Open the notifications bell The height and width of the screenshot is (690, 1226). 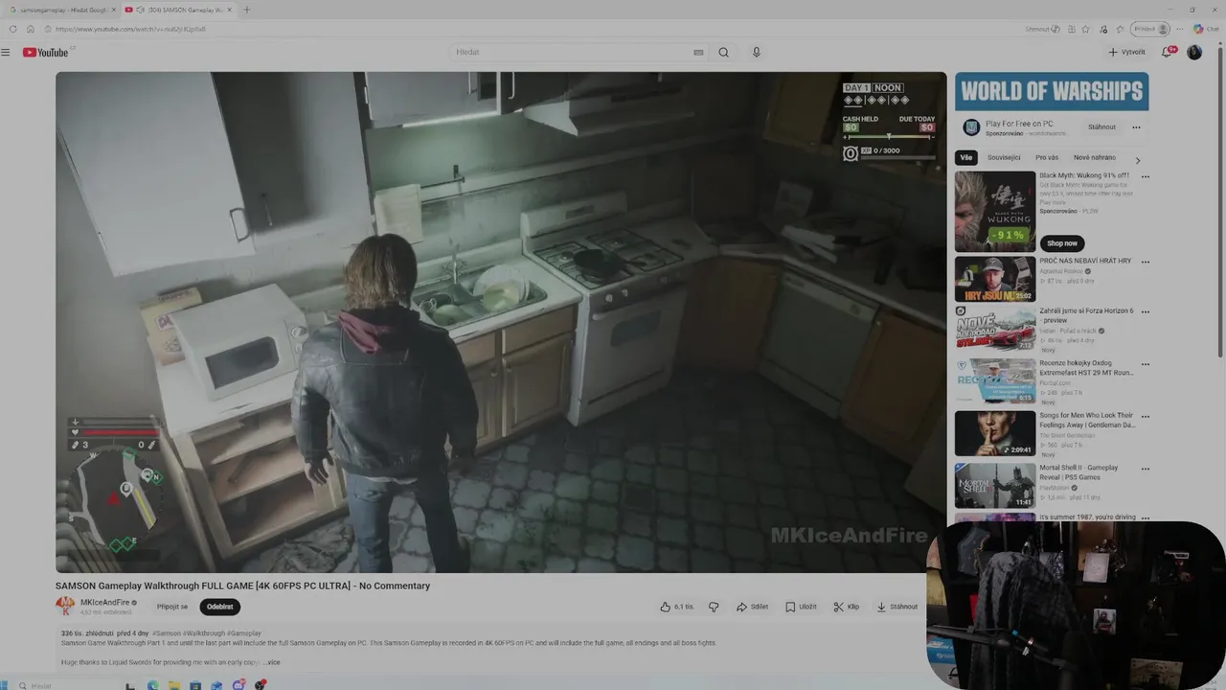[x=1167, y=52]
